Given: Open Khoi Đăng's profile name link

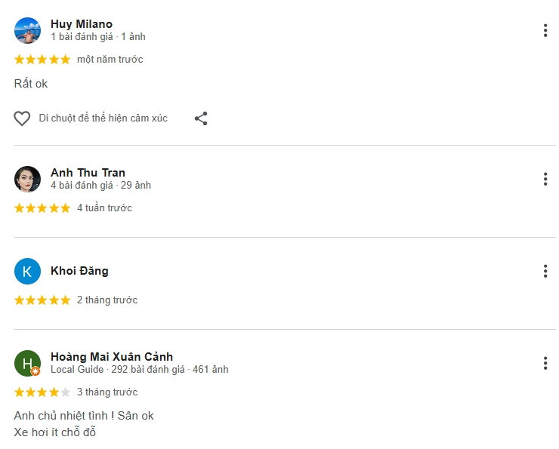Looking at the screenshot, I should click(79, 271).
